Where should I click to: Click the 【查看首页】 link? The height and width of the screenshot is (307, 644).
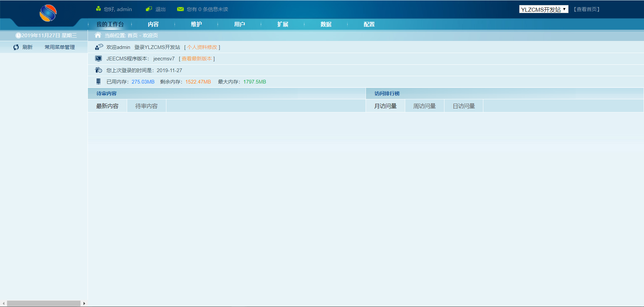pyautogui.click(x=587, y=9)
